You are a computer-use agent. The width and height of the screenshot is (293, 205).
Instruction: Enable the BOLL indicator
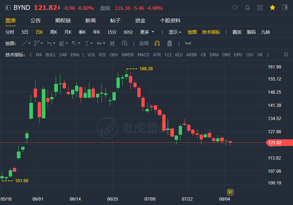(51, 55)
